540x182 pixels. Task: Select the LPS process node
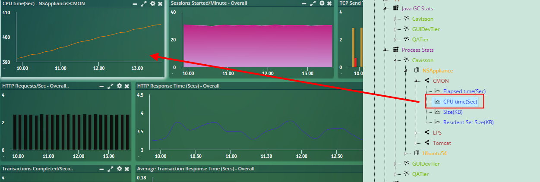[437, 133]
